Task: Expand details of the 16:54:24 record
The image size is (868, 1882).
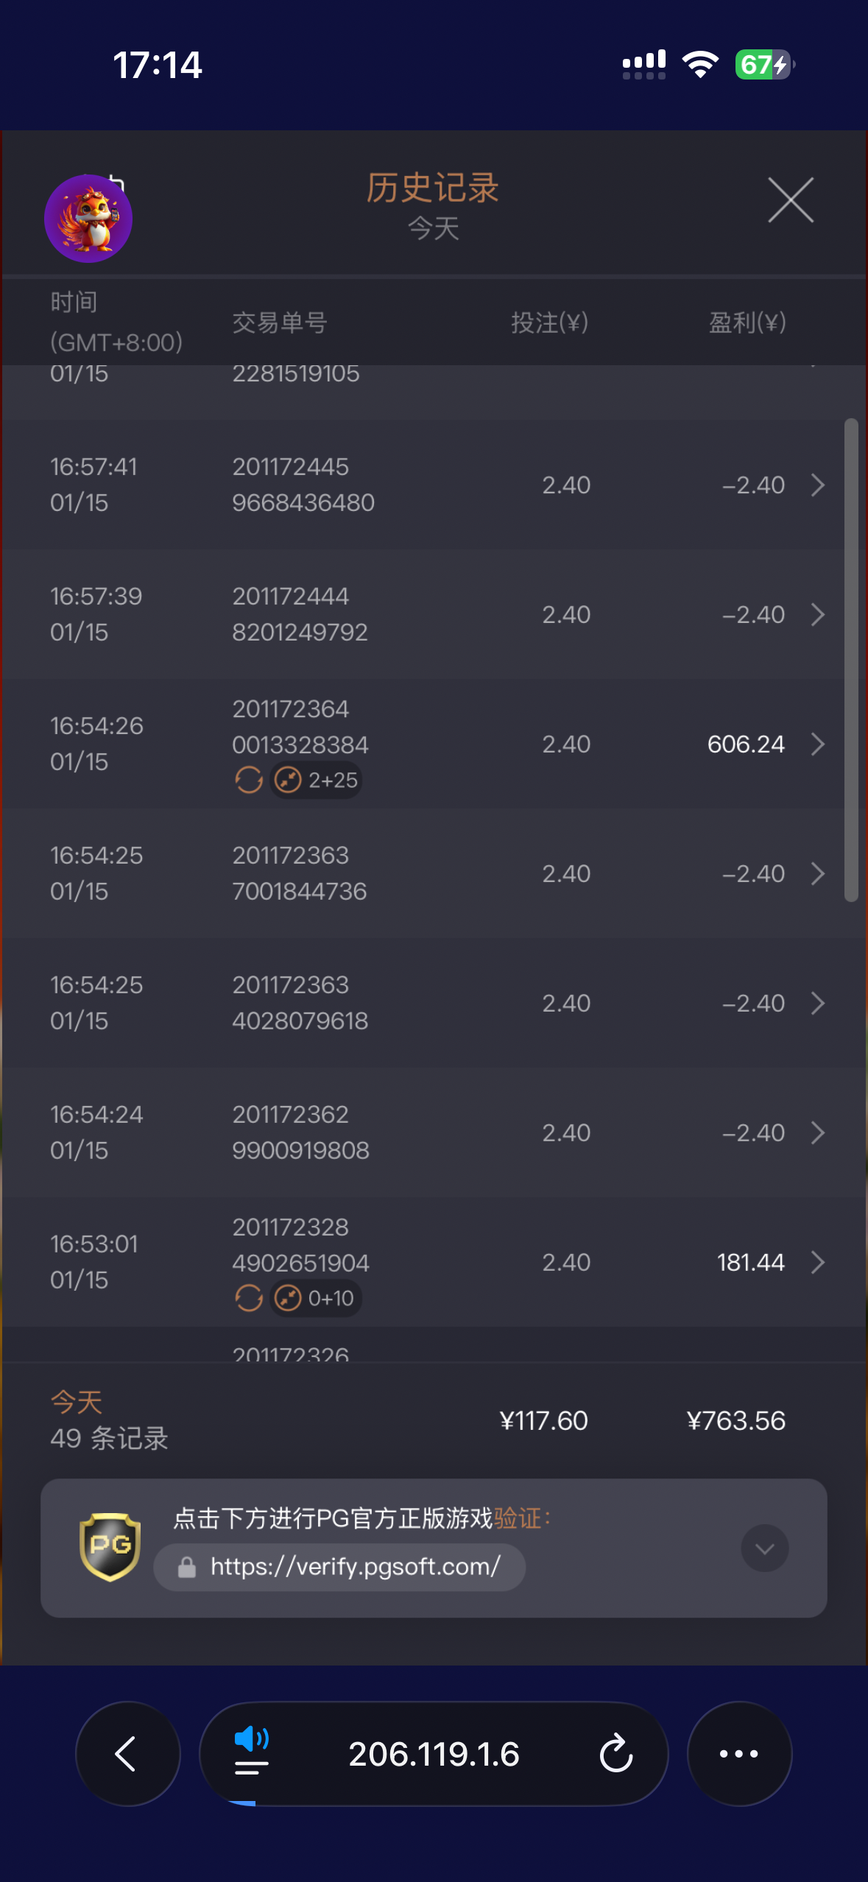Action: (x=817, y=1133)
